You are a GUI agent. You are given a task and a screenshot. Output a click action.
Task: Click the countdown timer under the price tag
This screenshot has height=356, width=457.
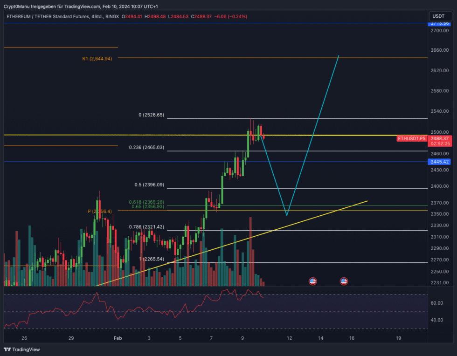click(441, 145)
